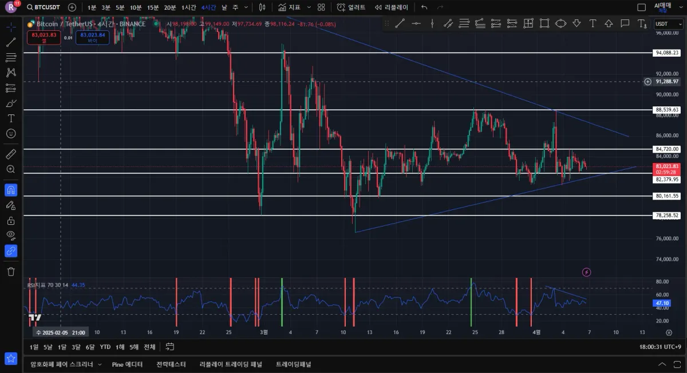The width and height of the screenshot is (687, 373).
Task: Toggle the drawings sync link icon
Action: [x=11, y=251]
